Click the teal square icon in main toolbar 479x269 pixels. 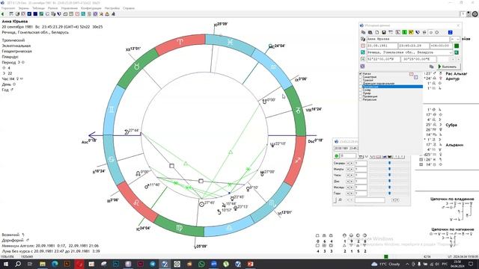coord(83,14)
